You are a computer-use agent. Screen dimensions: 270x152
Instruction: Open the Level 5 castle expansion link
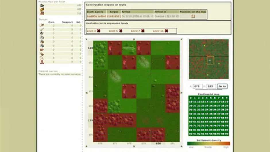coord(113,31)
